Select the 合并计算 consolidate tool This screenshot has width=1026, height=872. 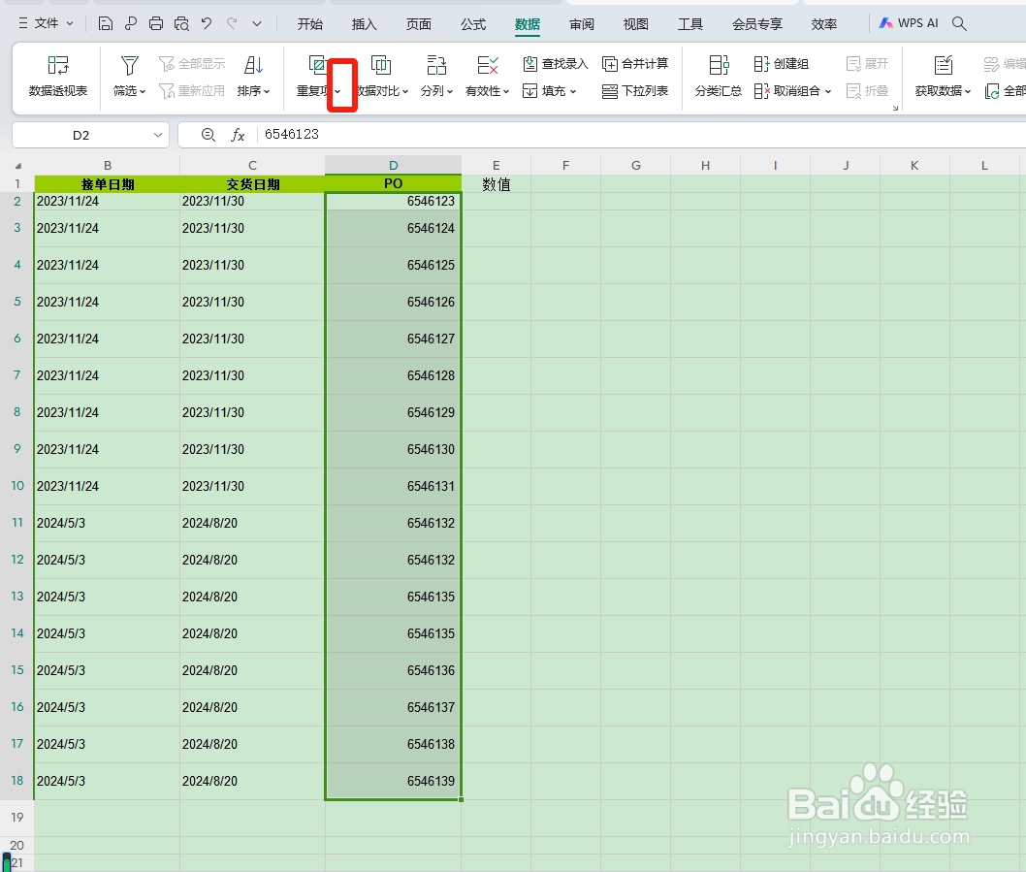click(636, 63)
